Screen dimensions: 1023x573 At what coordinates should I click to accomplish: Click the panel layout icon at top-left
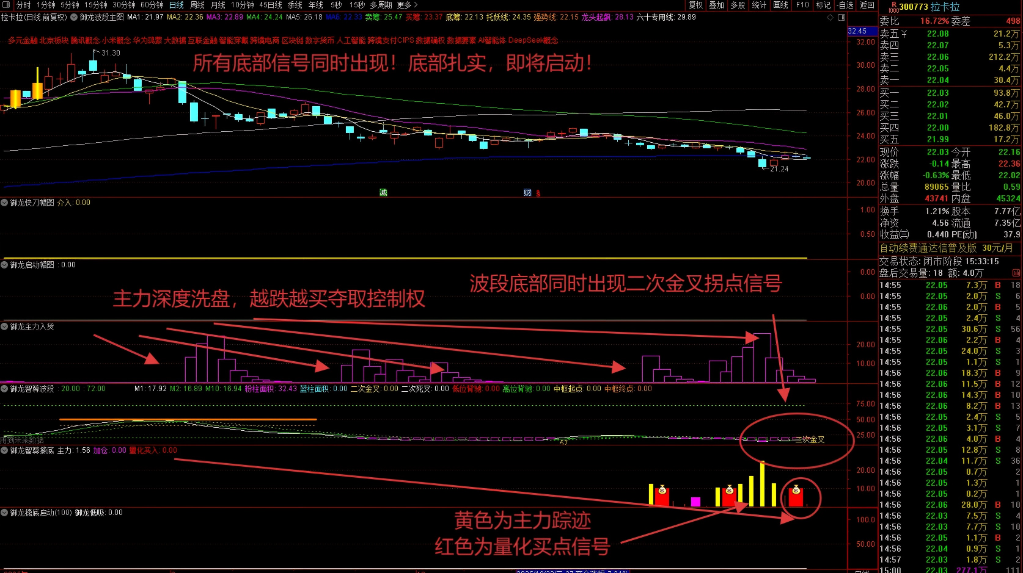click(x=7, y=5)
